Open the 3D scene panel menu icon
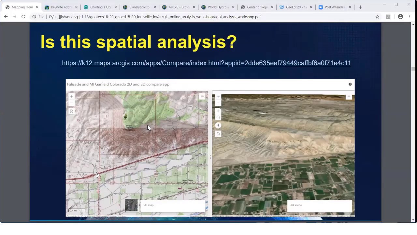 point(349,97)
